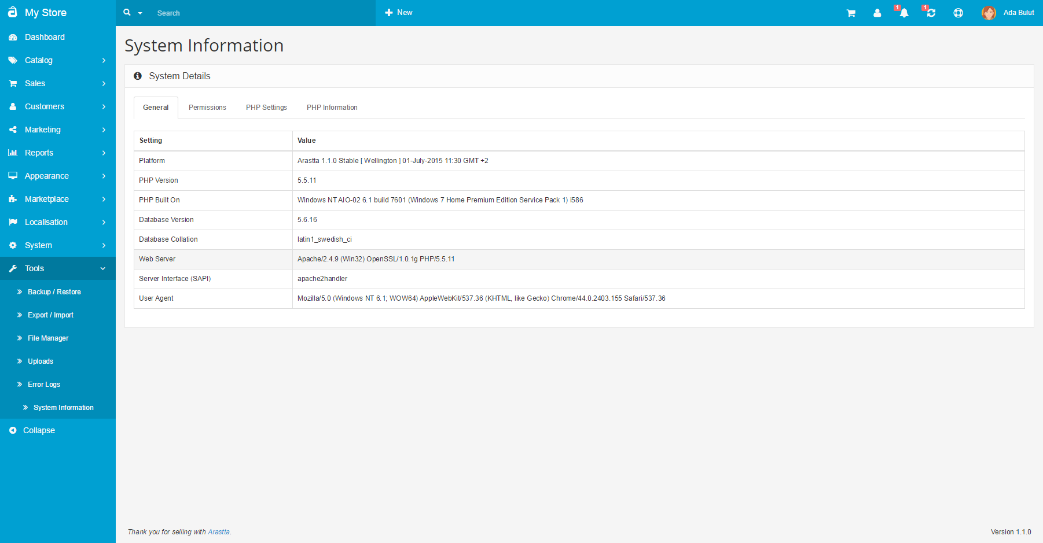The height and width of the screenshot is (543, 1043).
Task: Open Backup / Restore submenu item
Action: coord(54,292)
